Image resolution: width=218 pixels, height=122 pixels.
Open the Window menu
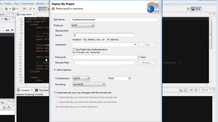[41, 3]
